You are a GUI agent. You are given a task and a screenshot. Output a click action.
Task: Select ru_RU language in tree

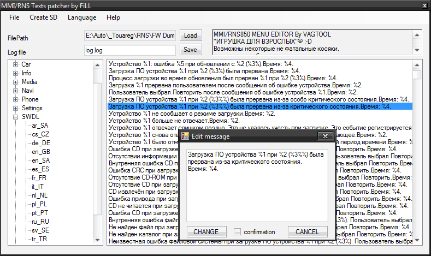click(40, 222)
